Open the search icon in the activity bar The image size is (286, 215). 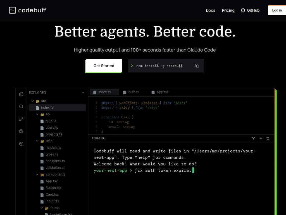click(x=21, y=107)
